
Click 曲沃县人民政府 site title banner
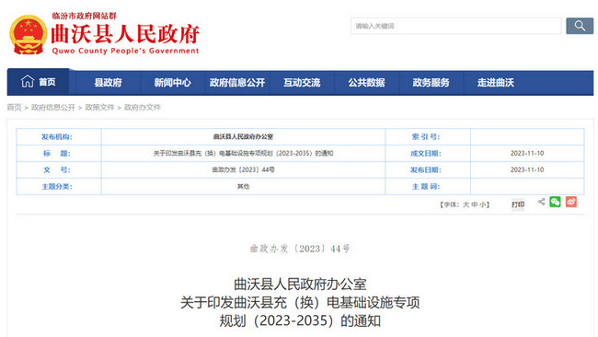pyautogui.click(x=125, y=34)
